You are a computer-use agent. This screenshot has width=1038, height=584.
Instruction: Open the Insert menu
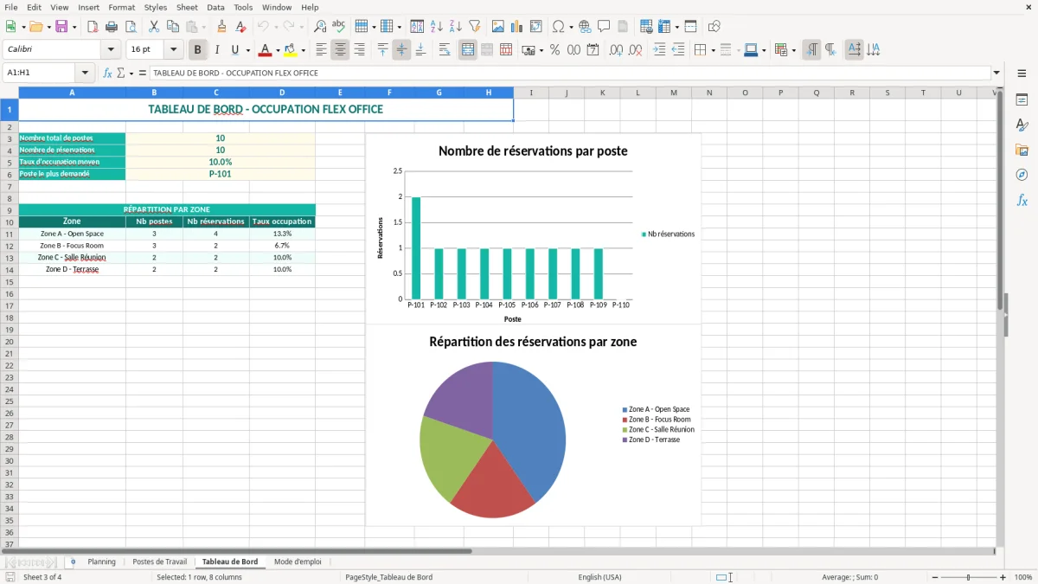(x=89, y=7)
